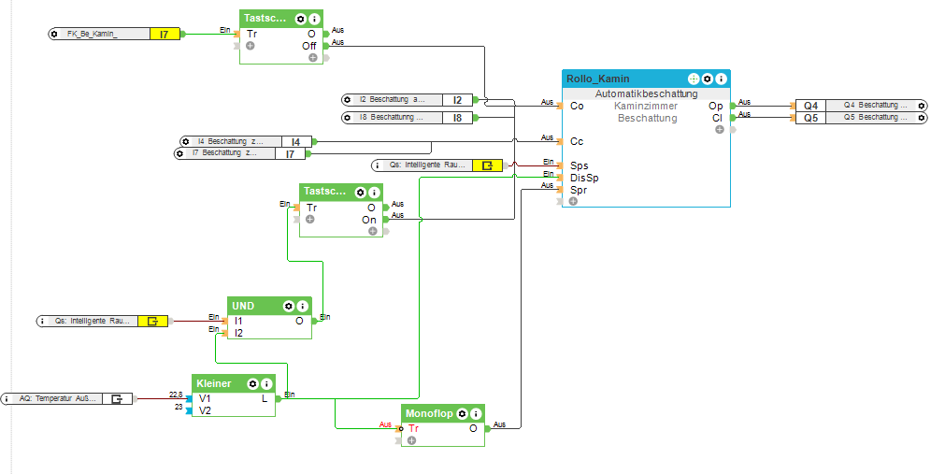945x474 pixels.
Task: Select the UND block title
Action: (243, 307)
